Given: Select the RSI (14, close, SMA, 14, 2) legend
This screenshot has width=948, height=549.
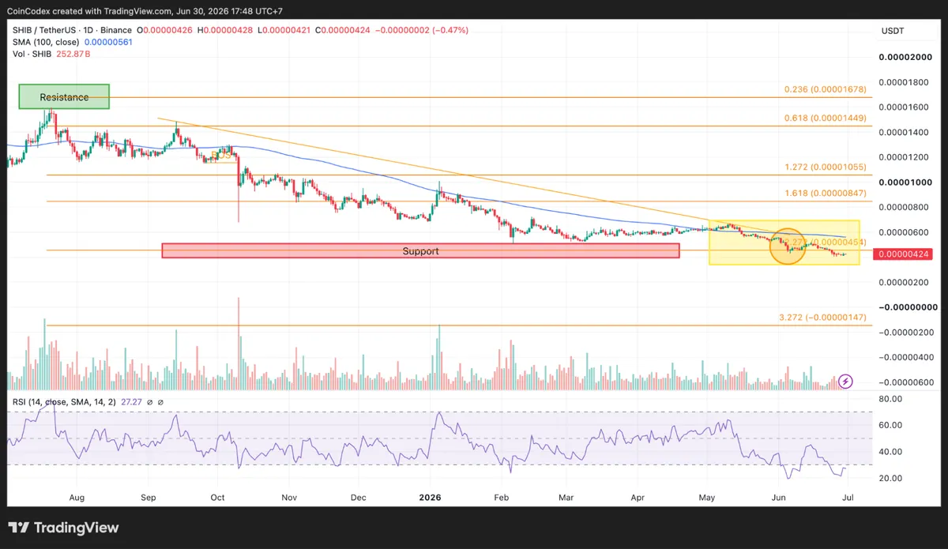Looking at the screenshot, I should 64,402.
